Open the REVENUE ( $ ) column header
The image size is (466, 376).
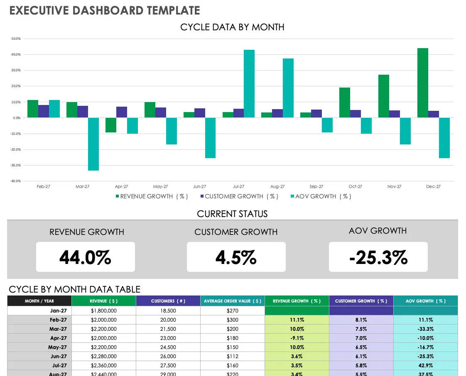coord(103,300)
